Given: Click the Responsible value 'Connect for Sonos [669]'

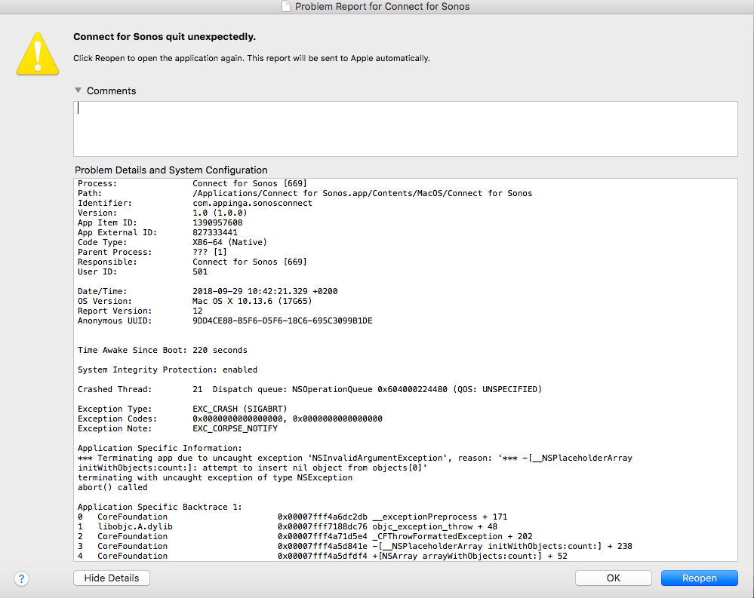Looking at the screenshot, I should point(250,262).
